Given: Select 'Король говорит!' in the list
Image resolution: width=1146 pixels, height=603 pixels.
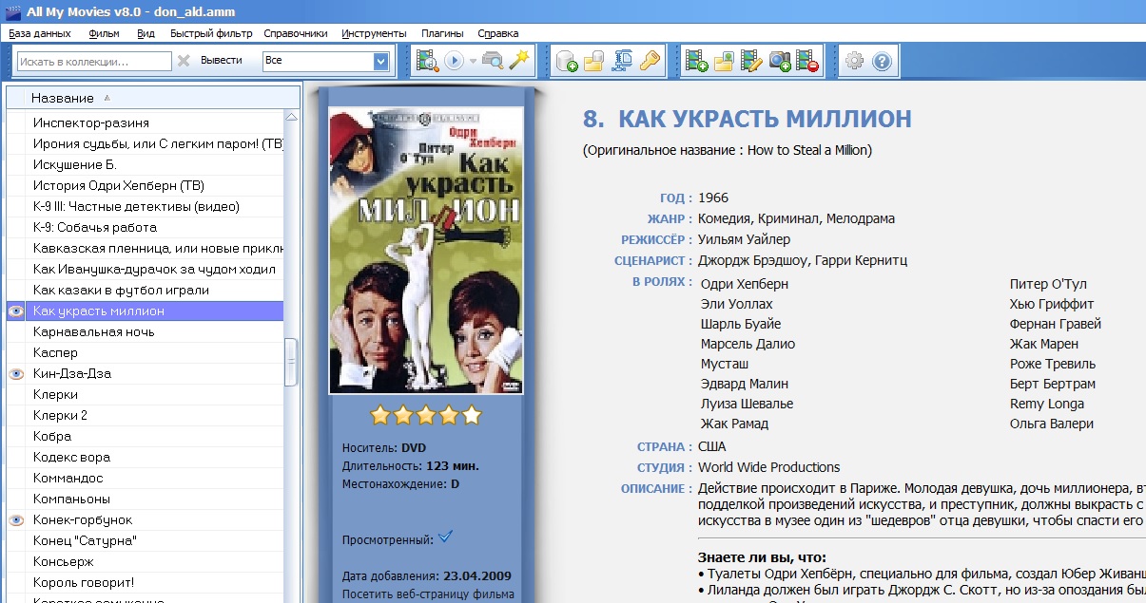Looking at the screenshot, I should point(145,582).
